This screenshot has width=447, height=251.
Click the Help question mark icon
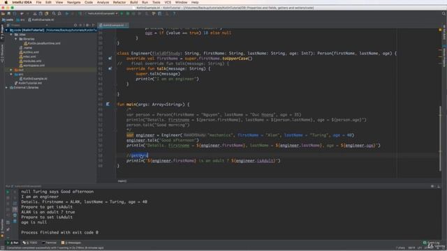174,13
